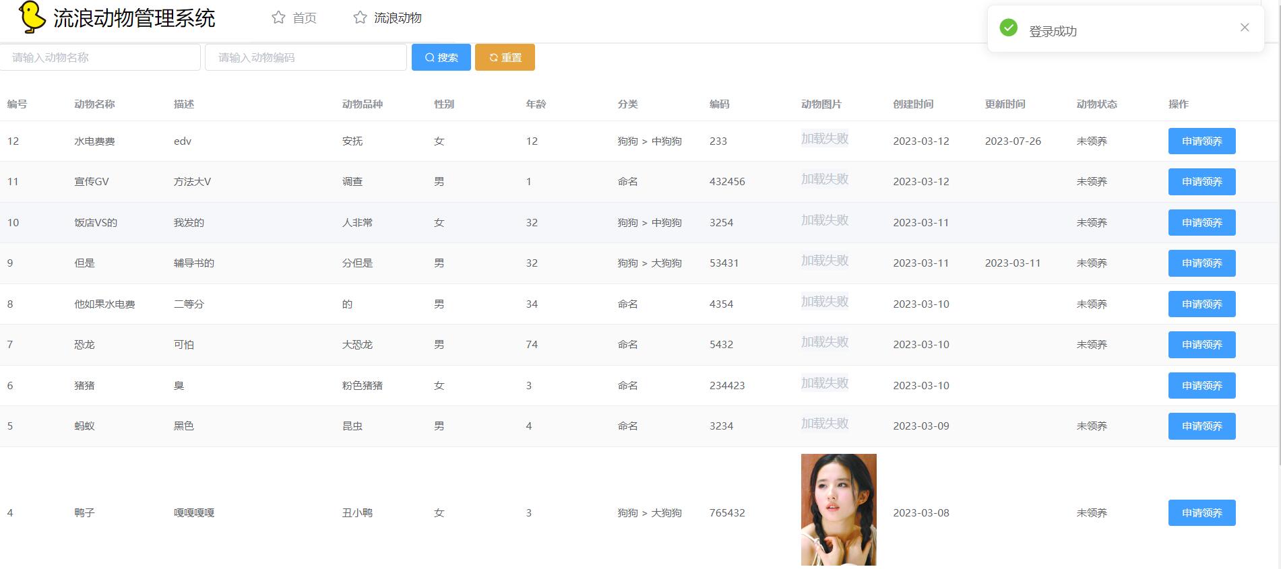Click 申请领养 for 鸭子 row

[x=1201, y=513]
